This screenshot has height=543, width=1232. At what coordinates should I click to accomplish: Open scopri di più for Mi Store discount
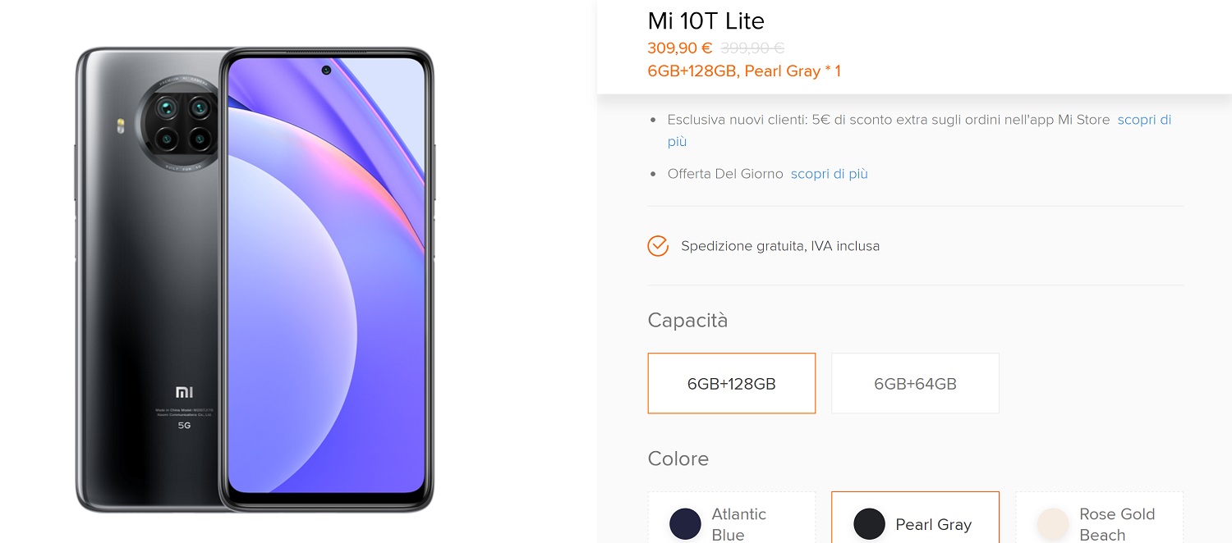pyautogui.click(x=1144, y=120)
